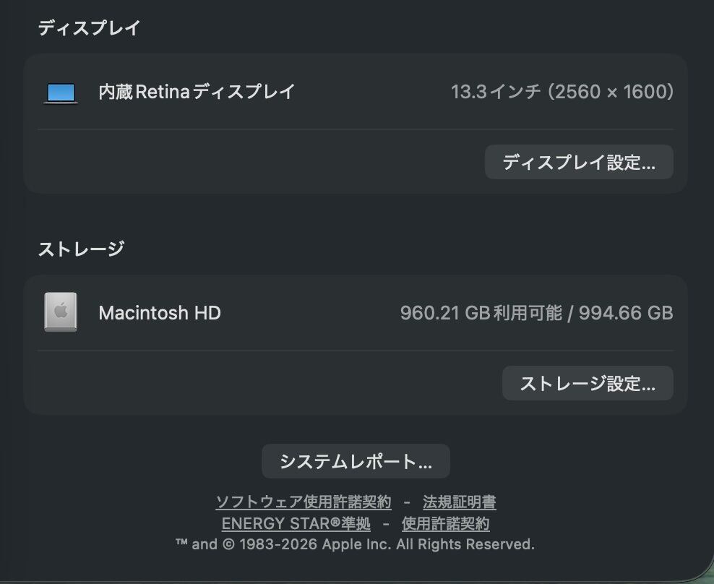This screenshot has height=584, width=714.
Task: Select the 内蔵Retinaディスプレイ label
Action: [x=197, y=92]
